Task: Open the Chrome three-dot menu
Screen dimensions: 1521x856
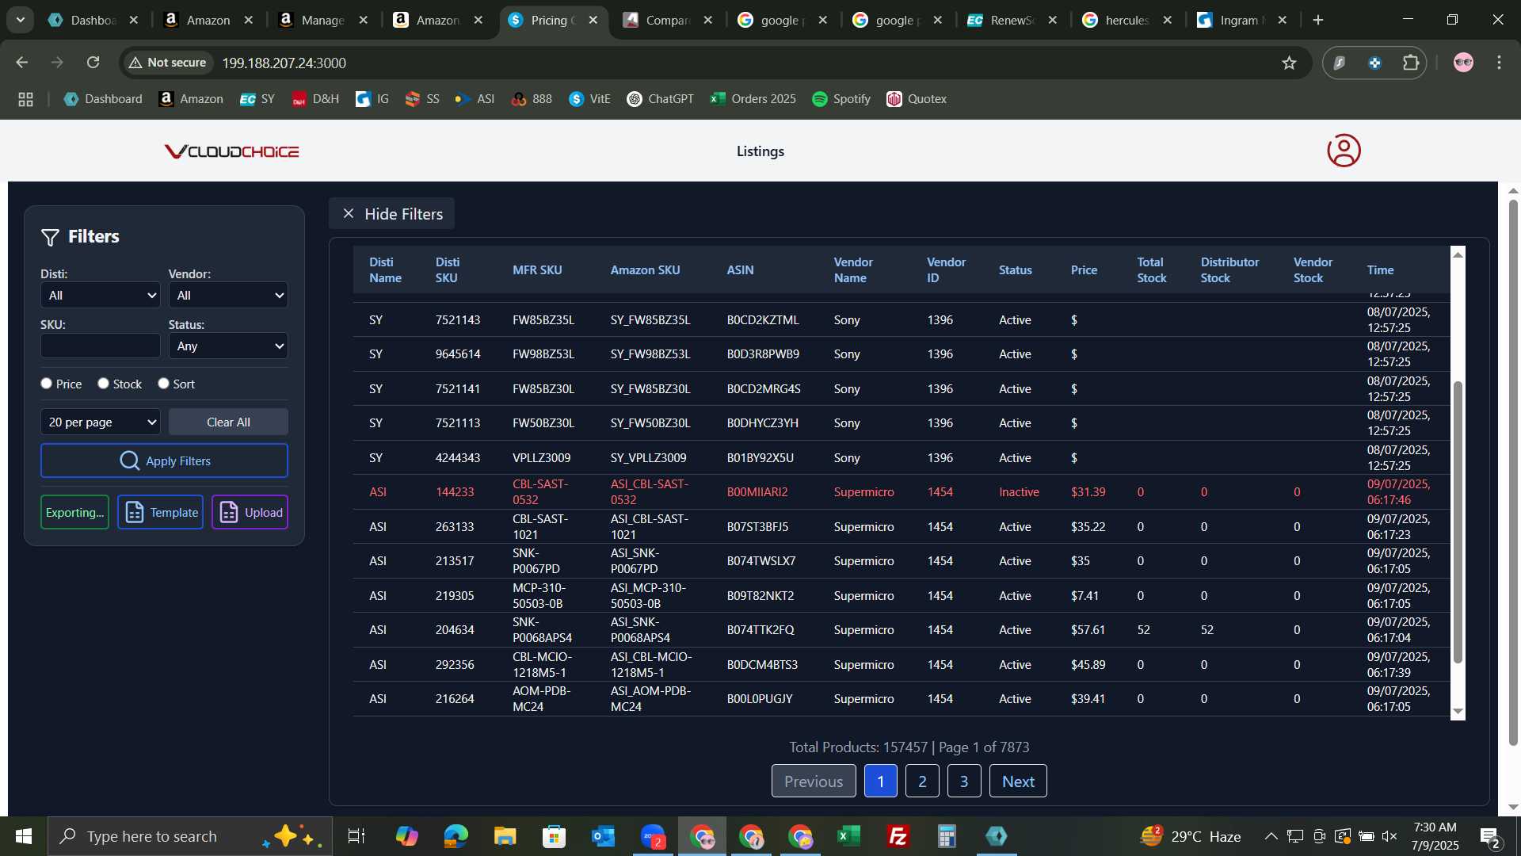Action: coord(1499,63)
